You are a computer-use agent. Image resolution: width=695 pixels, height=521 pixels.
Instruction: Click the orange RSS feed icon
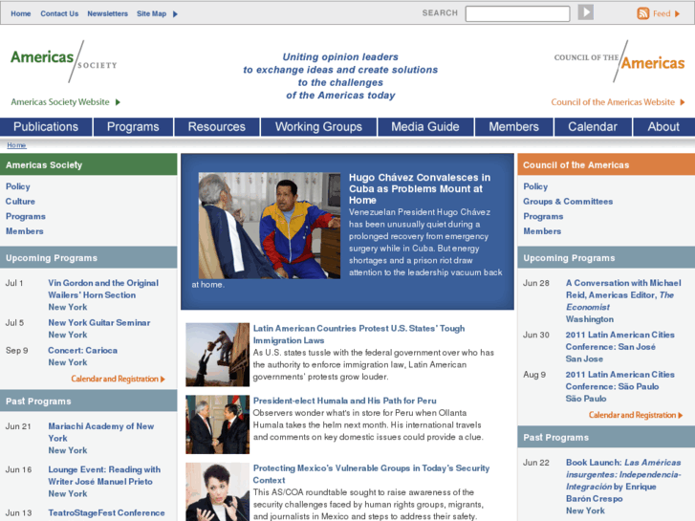[642, 13]
